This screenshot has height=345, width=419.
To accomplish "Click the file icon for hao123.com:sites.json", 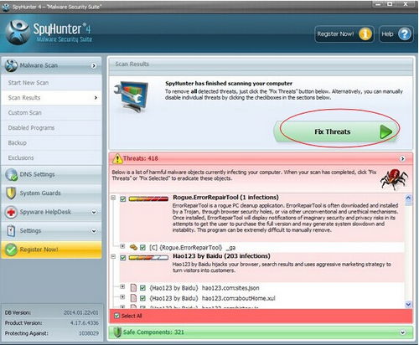I will (134, 287).
